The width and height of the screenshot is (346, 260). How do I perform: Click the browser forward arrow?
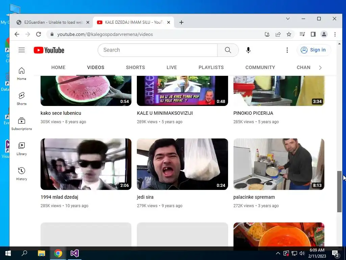click(x=28, y=34)
